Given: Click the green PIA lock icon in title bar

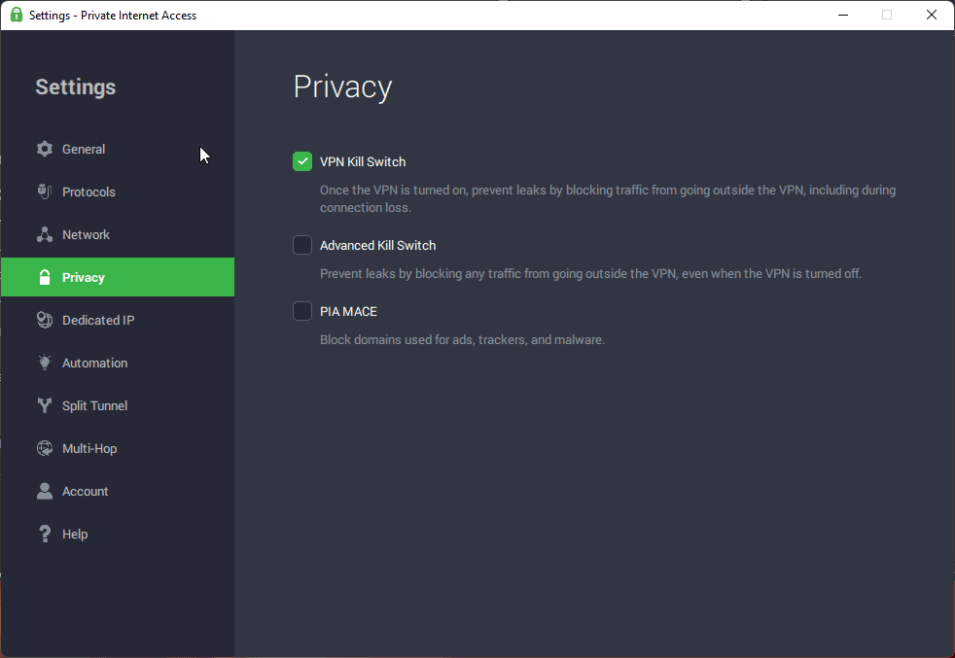Looking at the screenshot, I should pos(17,15).
